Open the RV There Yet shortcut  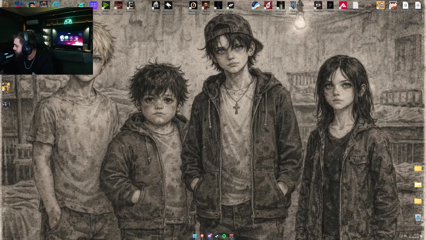click(x=393, y=7)
